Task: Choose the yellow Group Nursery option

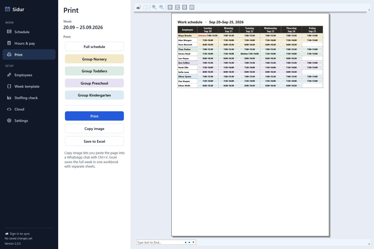Action: point(94,59)
